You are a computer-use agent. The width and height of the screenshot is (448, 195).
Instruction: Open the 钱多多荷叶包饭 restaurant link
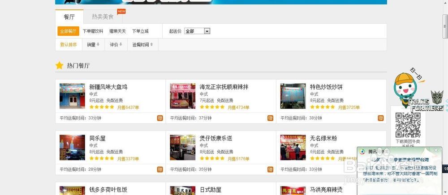[108, 190]
